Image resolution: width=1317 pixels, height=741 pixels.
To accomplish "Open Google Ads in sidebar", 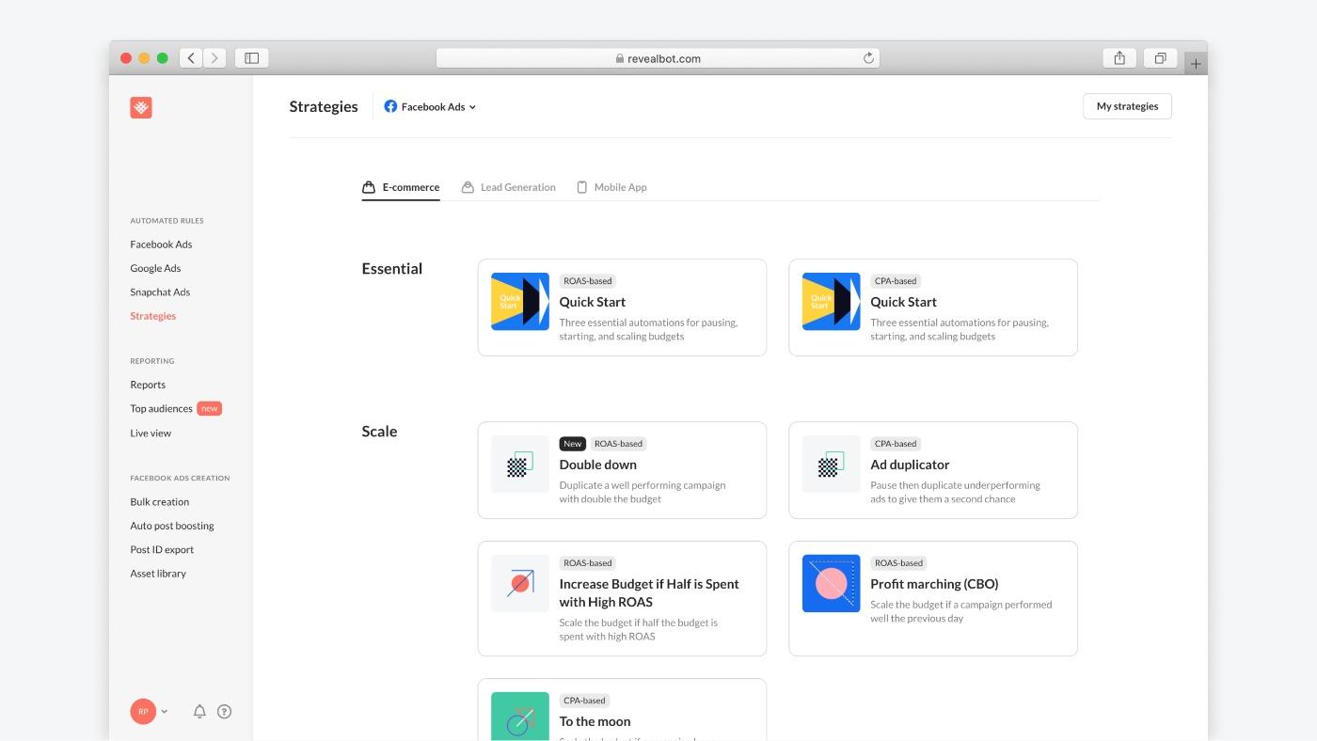I will pos(155,268).
